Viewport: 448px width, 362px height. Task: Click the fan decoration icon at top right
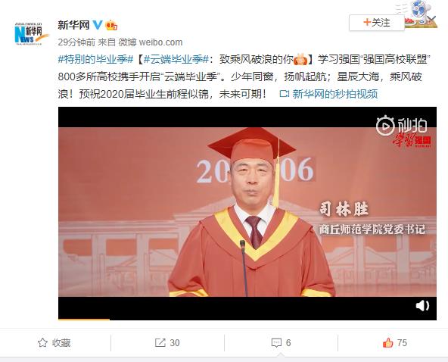[422, 14]
